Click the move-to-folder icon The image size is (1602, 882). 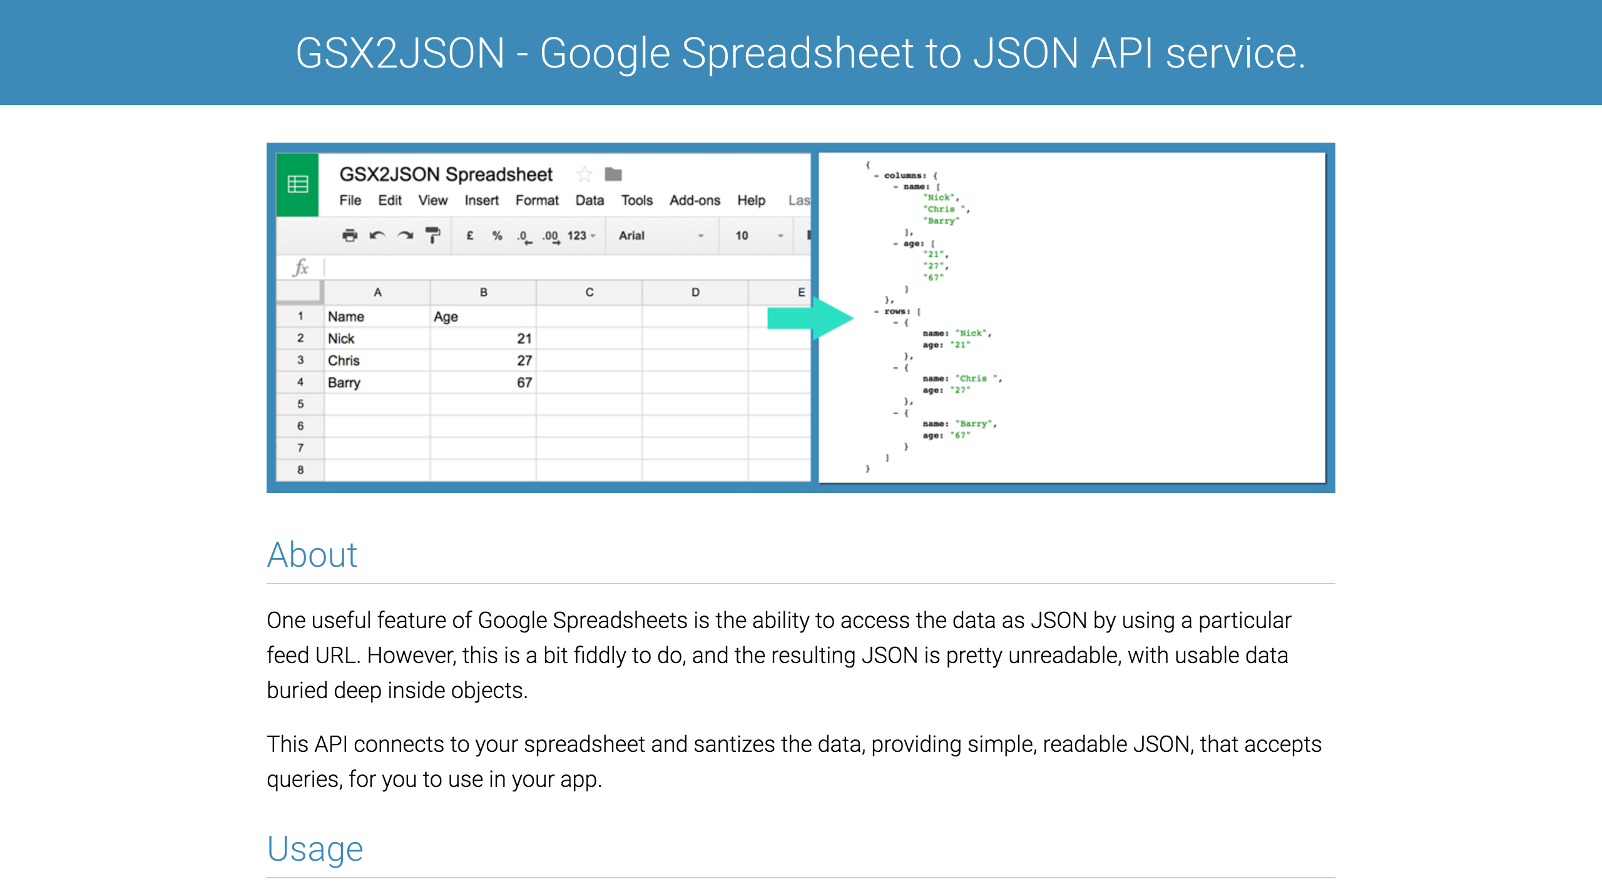pos(613,174)
